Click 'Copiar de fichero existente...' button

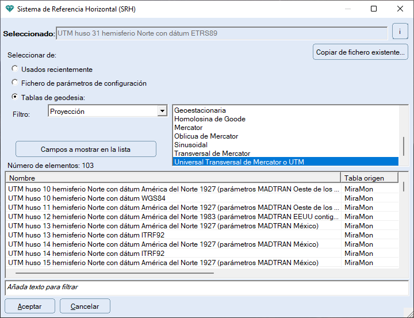[360, 52]
